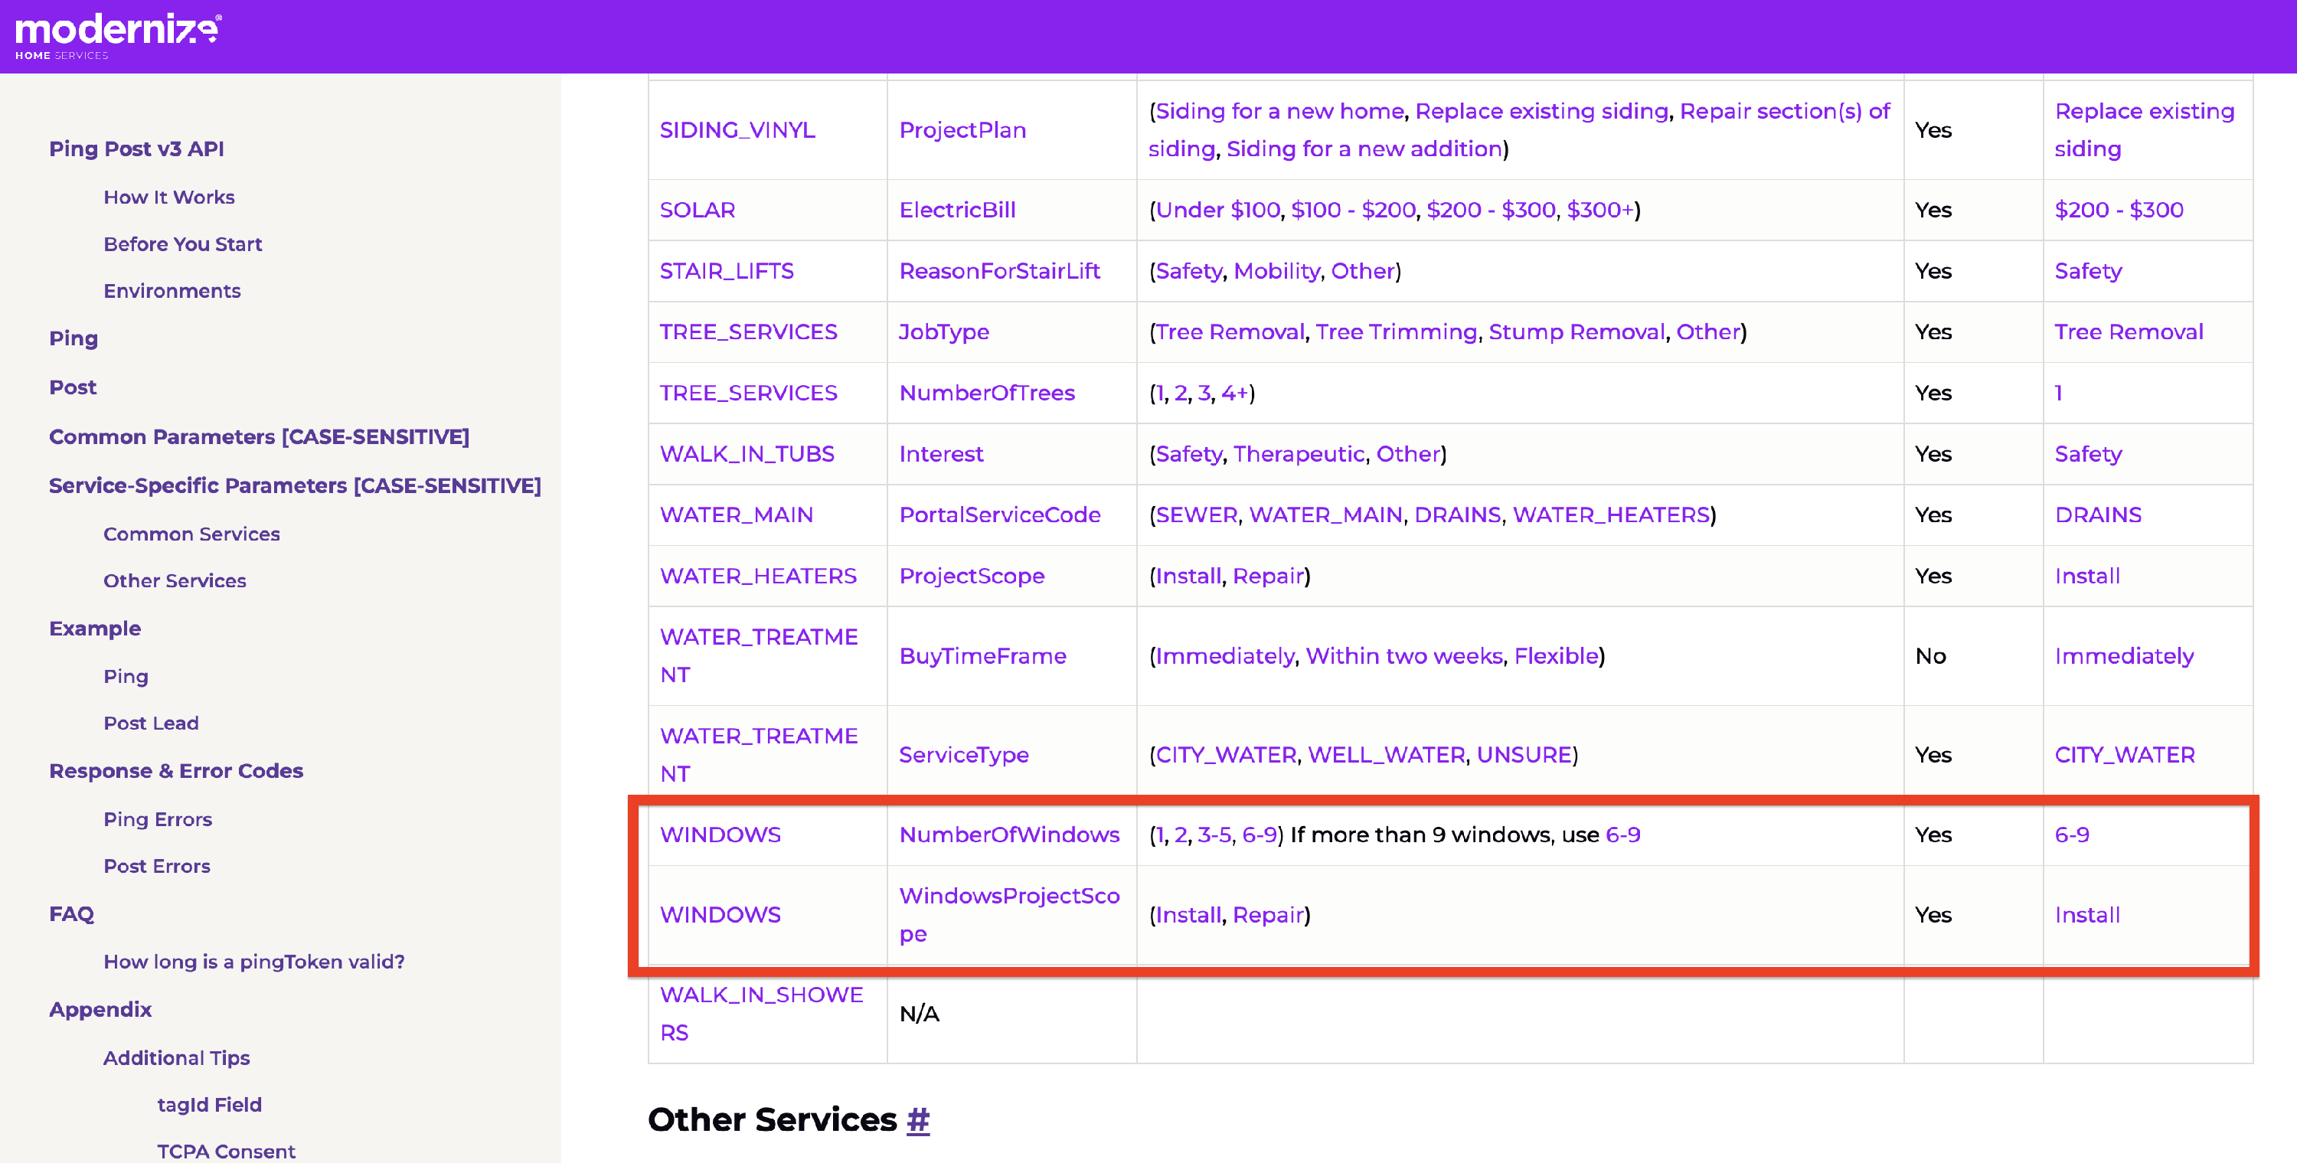Open How long is a pingToken valid?

253,962
